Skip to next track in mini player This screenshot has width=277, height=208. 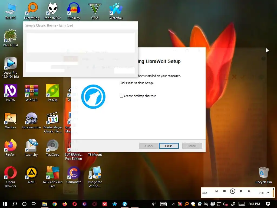[249, 191]
